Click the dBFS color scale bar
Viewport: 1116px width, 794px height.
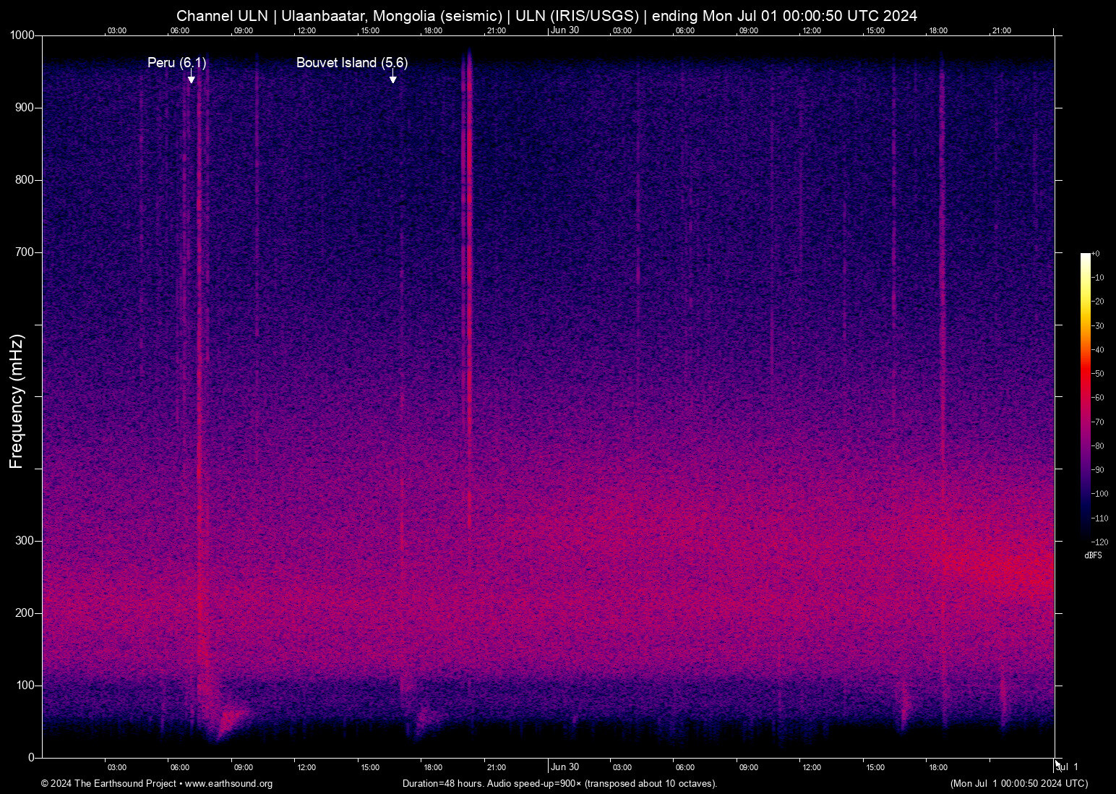(x=1085, y=396)
